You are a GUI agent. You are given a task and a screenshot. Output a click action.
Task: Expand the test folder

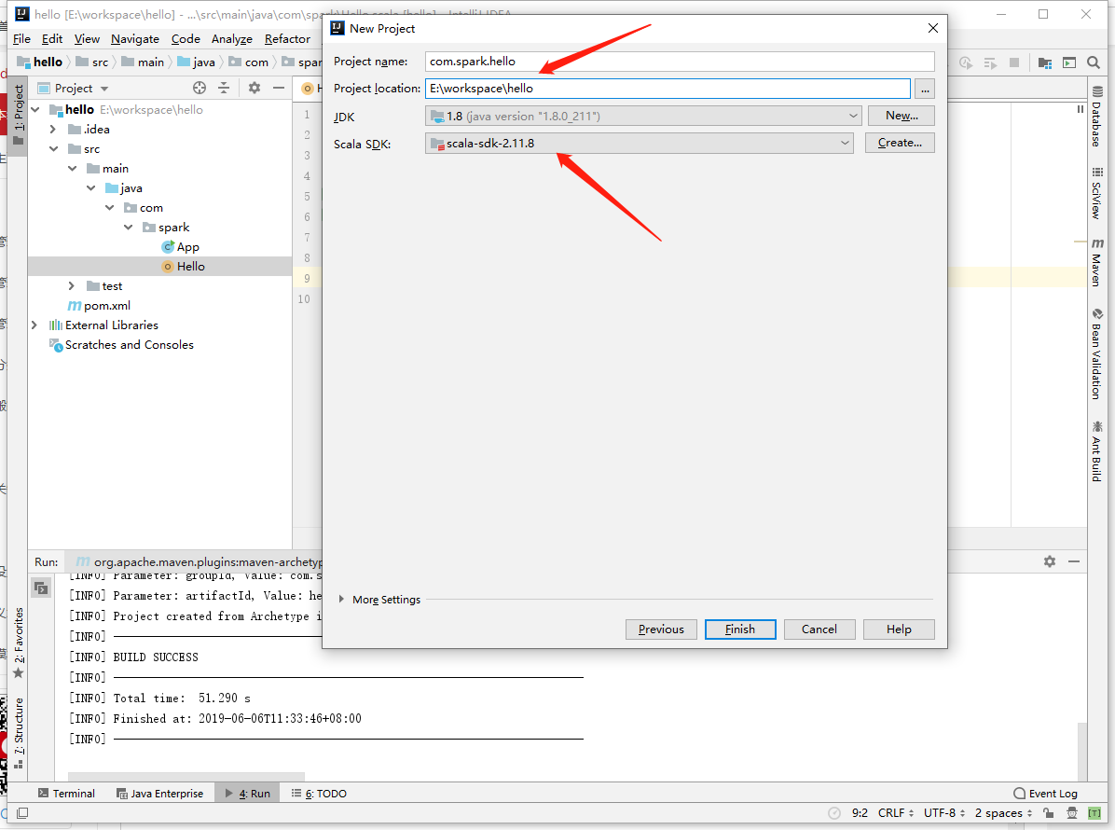point(72,286)
